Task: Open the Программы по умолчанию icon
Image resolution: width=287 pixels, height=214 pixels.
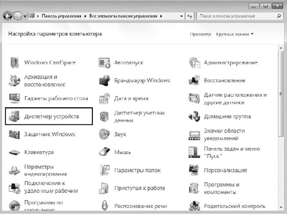Action: pyautogui.click(x=14, y=206)
